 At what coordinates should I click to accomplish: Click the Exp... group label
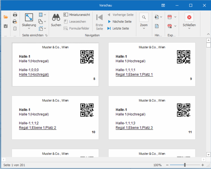pos(171,35)
